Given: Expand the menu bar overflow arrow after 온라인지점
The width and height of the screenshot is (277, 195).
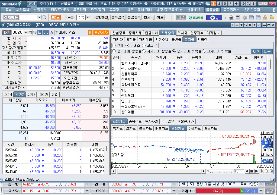Looking at the screenshot, I should pos(274,10).
